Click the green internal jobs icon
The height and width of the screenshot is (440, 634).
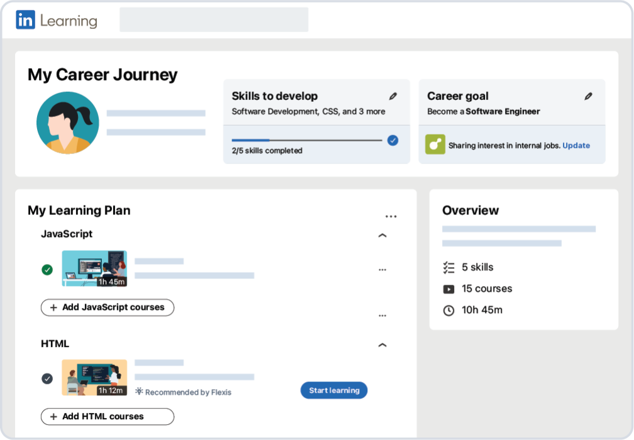pyautogui.click(x=435, y=144)
